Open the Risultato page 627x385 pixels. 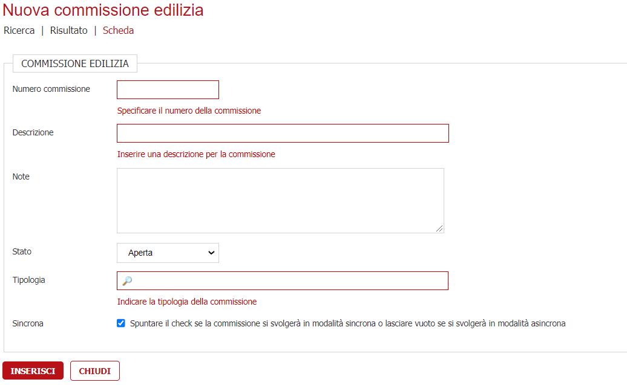[68, 30]
